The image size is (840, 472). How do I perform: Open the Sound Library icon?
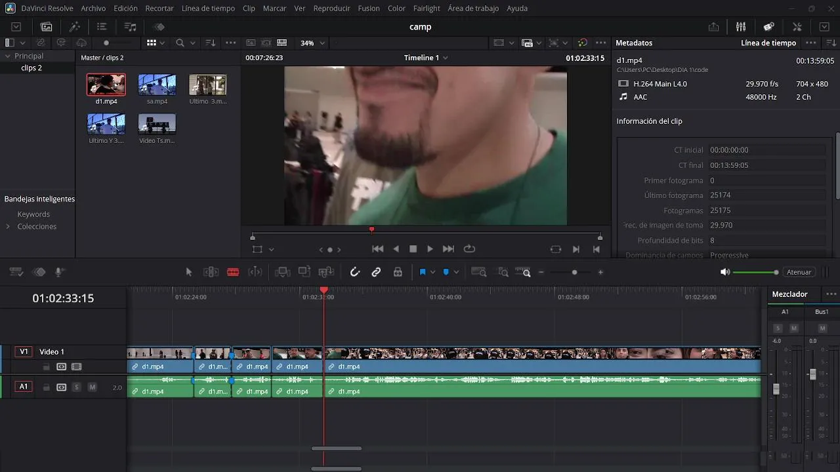pos(130,27)
